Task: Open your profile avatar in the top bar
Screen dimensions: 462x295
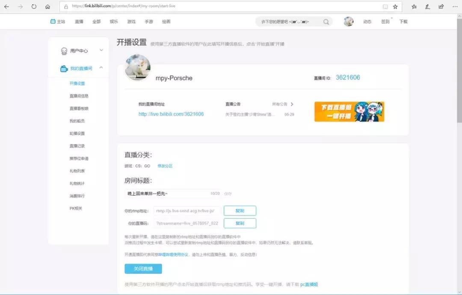Action: click(349, 21)
